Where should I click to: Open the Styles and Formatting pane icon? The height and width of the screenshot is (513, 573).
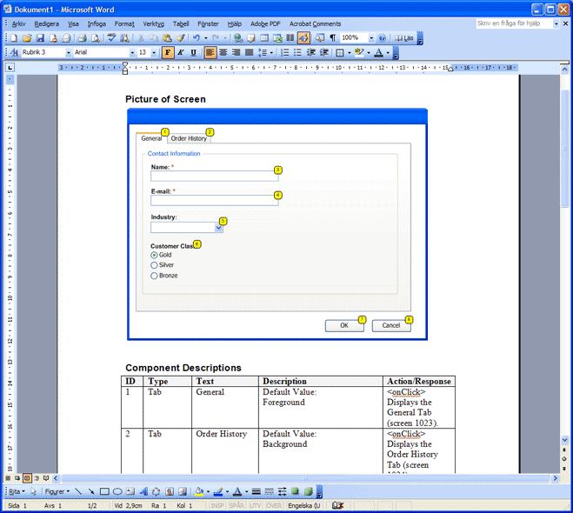(14, 53)
